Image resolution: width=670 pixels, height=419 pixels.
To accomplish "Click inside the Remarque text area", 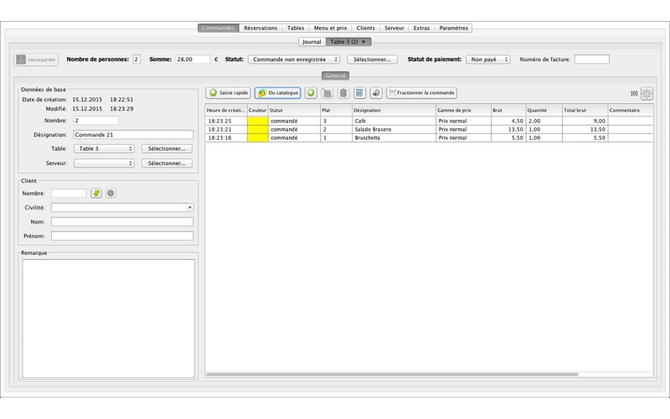I will [109, 318].
